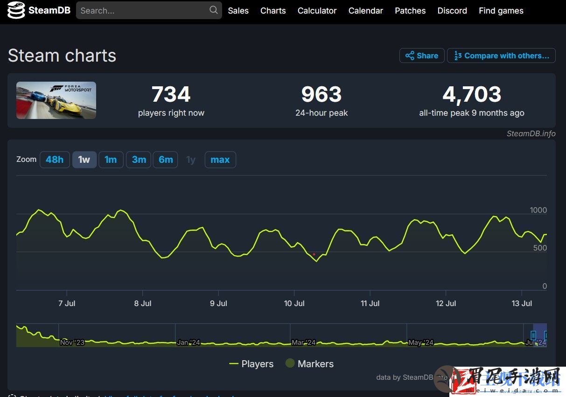
Task: Open the Calendar navigation link
Action: [x=365, y=10]
